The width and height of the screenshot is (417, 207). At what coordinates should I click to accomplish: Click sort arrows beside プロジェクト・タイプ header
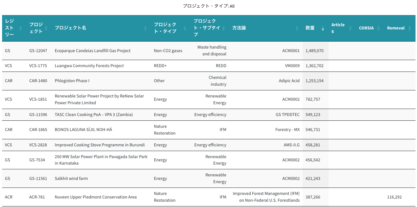(x=185, y=28)
